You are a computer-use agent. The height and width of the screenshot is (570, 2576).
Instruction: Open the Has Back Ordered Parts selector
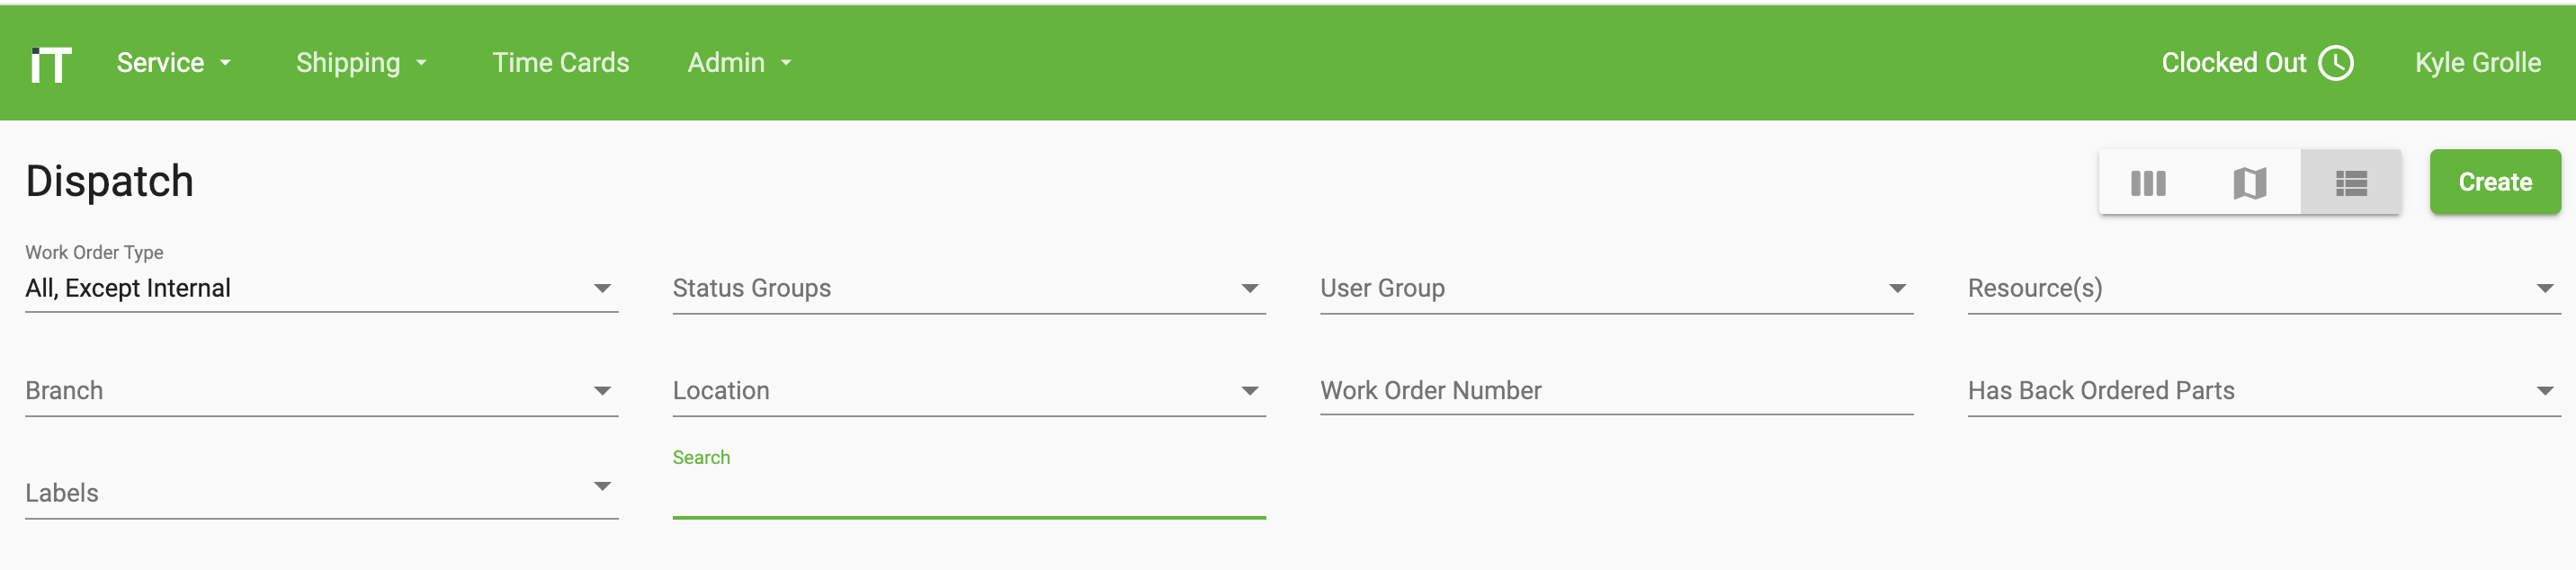tap(2544, 390)
